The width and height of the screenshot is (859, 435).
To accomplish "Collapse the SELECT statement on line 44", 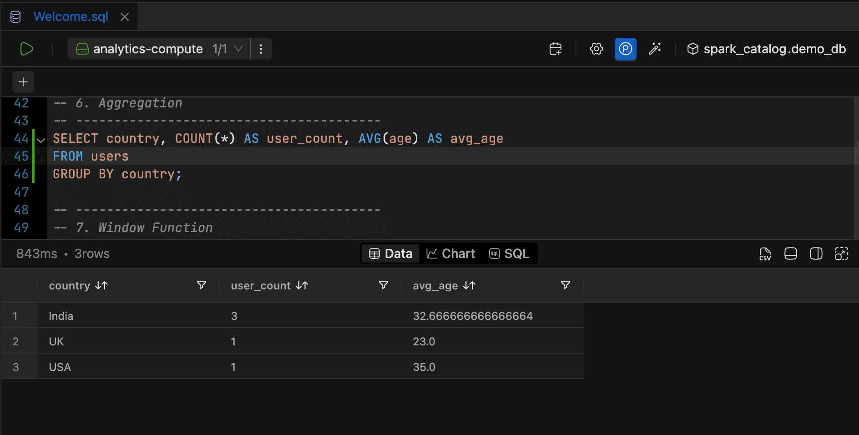I will (x=41, y=140).
